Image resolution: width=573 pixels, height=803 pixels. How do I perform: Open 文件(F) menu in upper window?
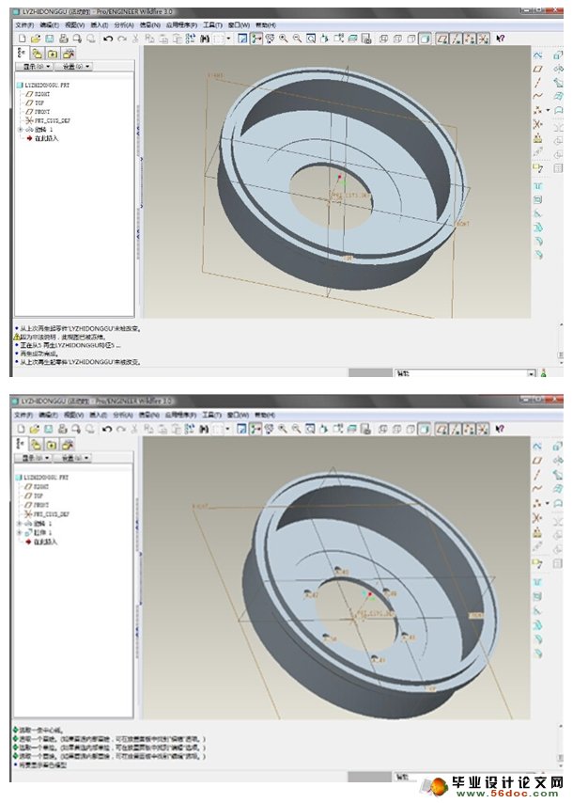(24, 25)
